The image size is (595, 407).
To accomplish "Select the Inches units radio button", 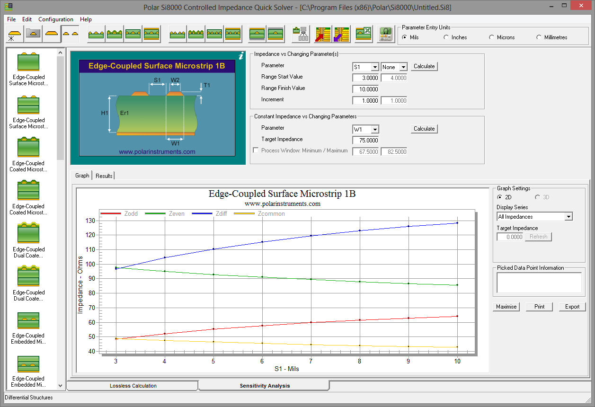I will [x=446, y=37].
